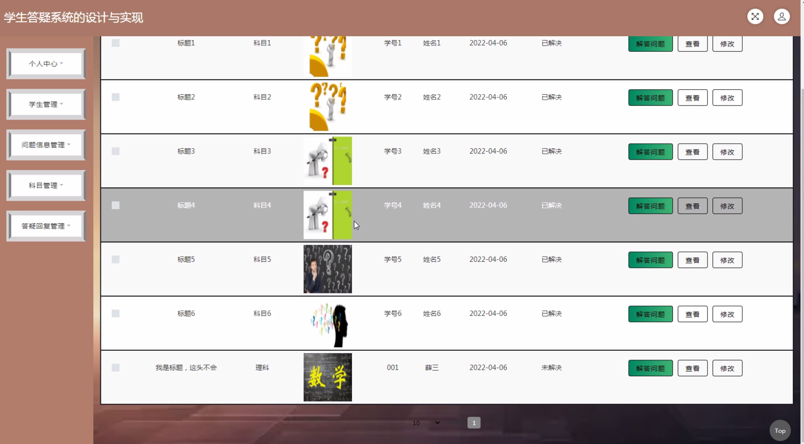Click 修改 for row 标题6
This screenshot has height=444, width=804.
727,314
